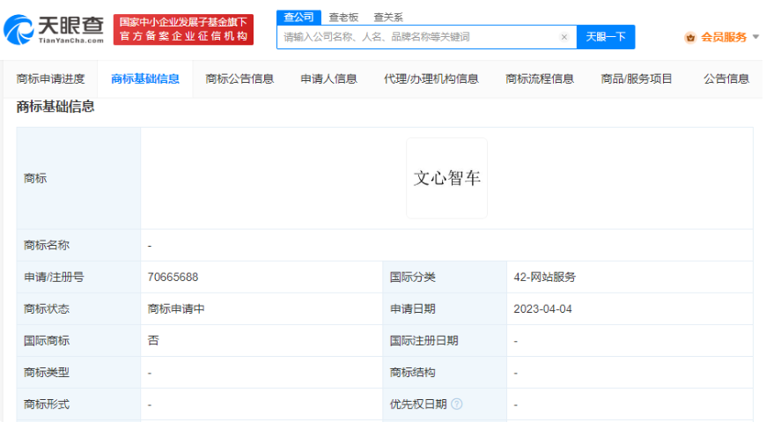The height and width of the screenshot is (437, 766).
Task: Go to the 申请人信息 tab
Action: coord(328,78)
